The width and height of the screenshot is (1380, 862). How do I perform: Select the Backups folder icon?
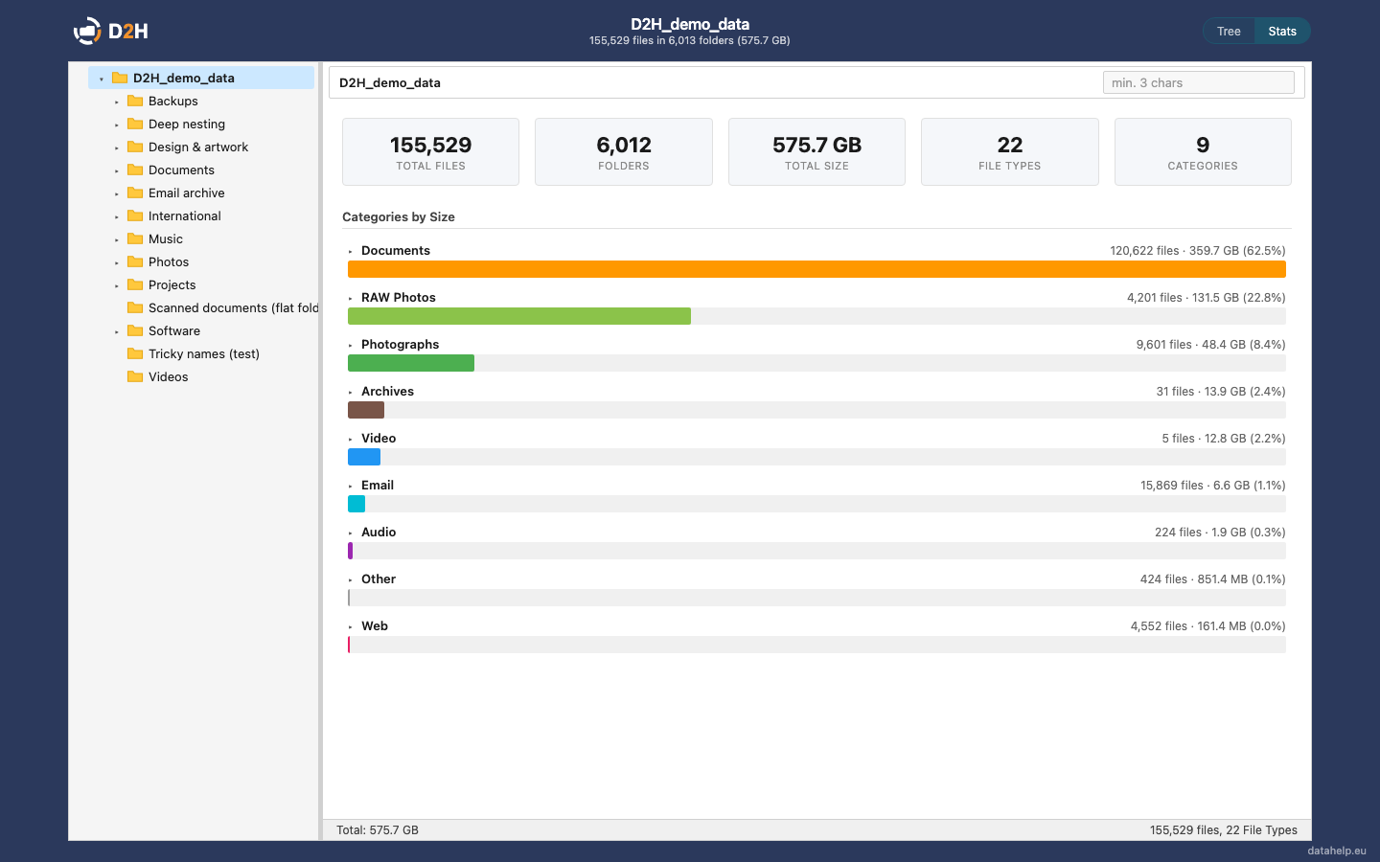[135, 101]
